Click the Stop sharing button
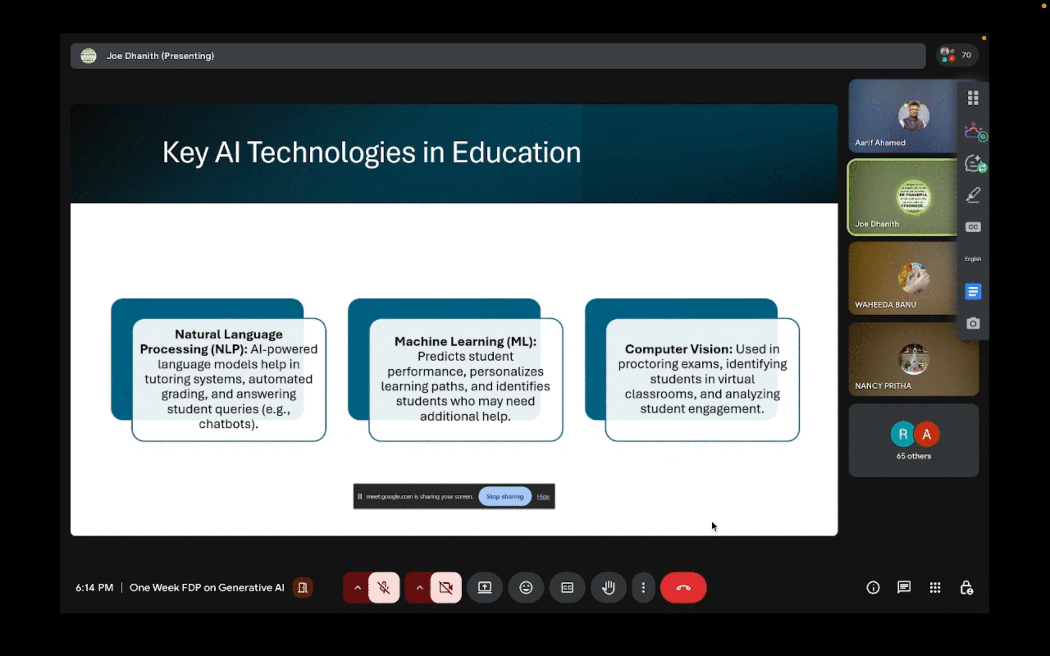This screenshot has width=1050, height=656. (x=504, y=497)
